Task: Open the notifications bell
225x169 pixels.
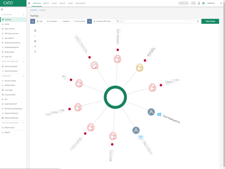Action: (199, 3)
